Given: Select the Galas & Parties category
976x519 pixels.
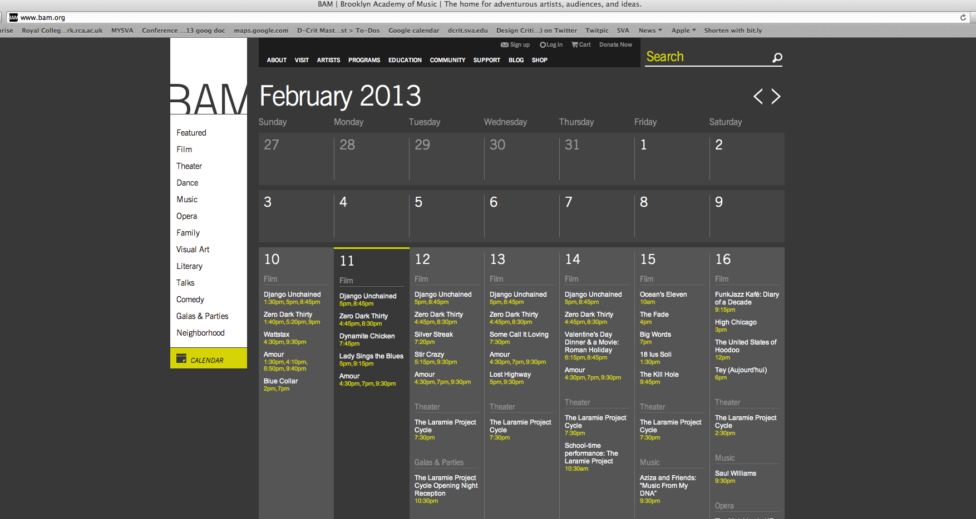Looking at the screenshot, I should 202,316.
